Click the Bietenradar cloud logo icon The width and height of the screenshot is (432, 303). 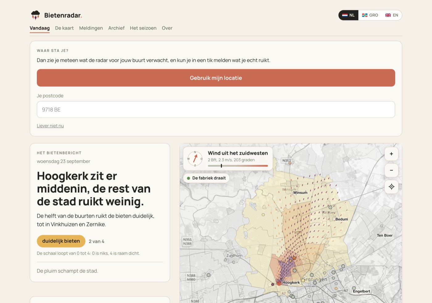[x=35, y=15]
